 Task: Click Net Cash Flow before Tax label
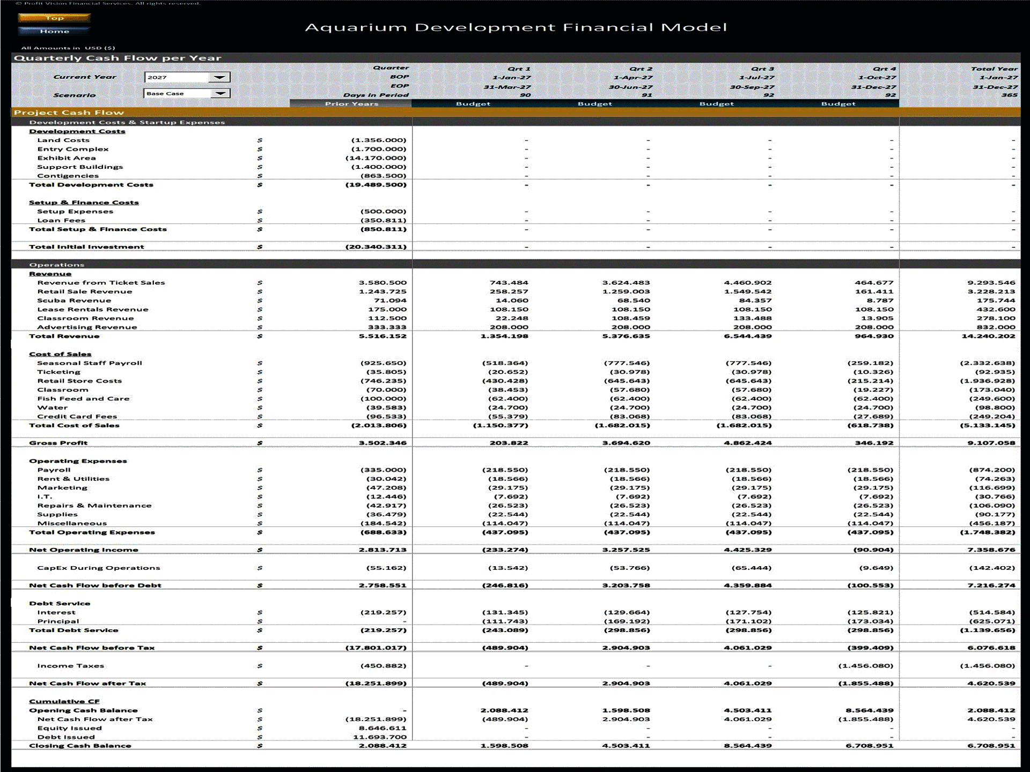click(92, 648)
